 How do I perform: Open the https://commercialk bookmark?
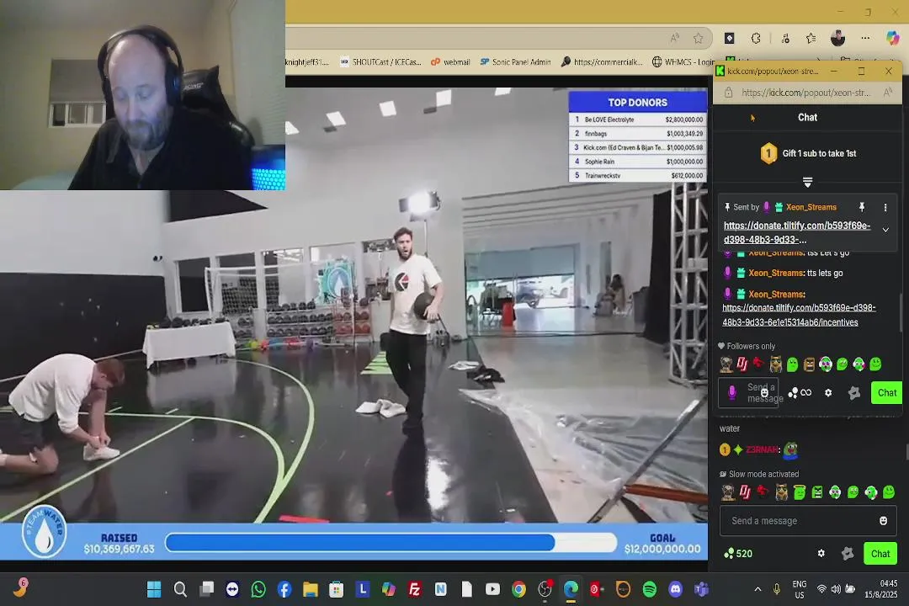click(602, 62)
